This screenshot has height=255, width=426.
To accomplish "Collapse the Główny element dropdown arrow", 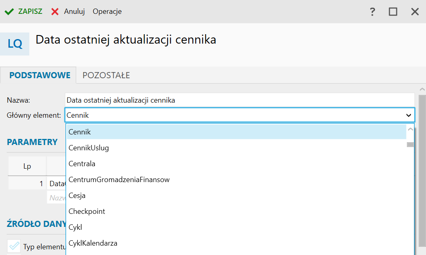I will (409, 115).
